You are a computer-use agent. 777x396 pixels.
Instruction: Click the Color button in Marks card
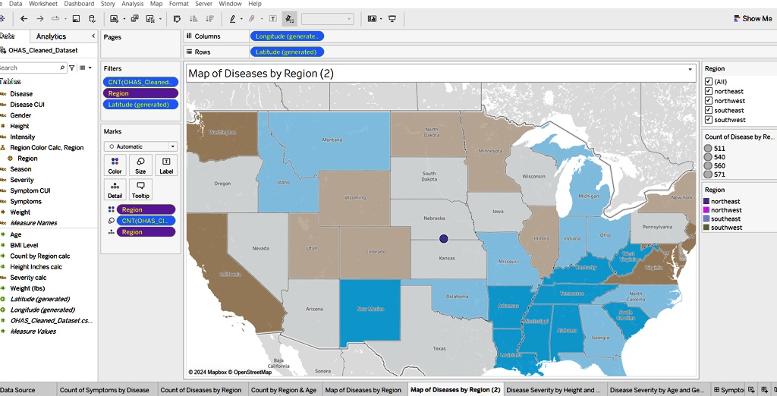pos(115,165)
